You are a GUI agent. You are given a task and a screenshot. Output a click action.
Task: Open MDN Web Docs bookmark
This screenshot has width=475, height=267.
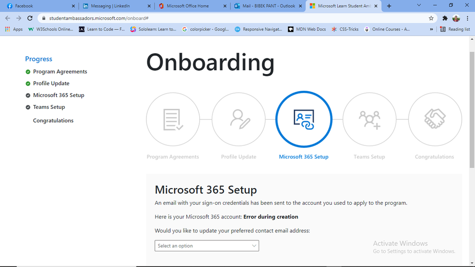point(307,29)
